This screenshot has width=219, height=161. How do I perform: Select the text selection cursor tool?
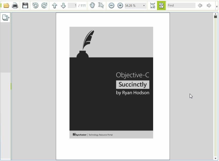[x=101, y=5]
